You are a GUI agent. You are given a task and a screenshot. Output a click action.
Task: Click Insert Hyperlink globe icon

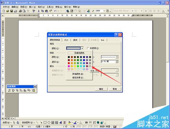(x=68, y=11)
